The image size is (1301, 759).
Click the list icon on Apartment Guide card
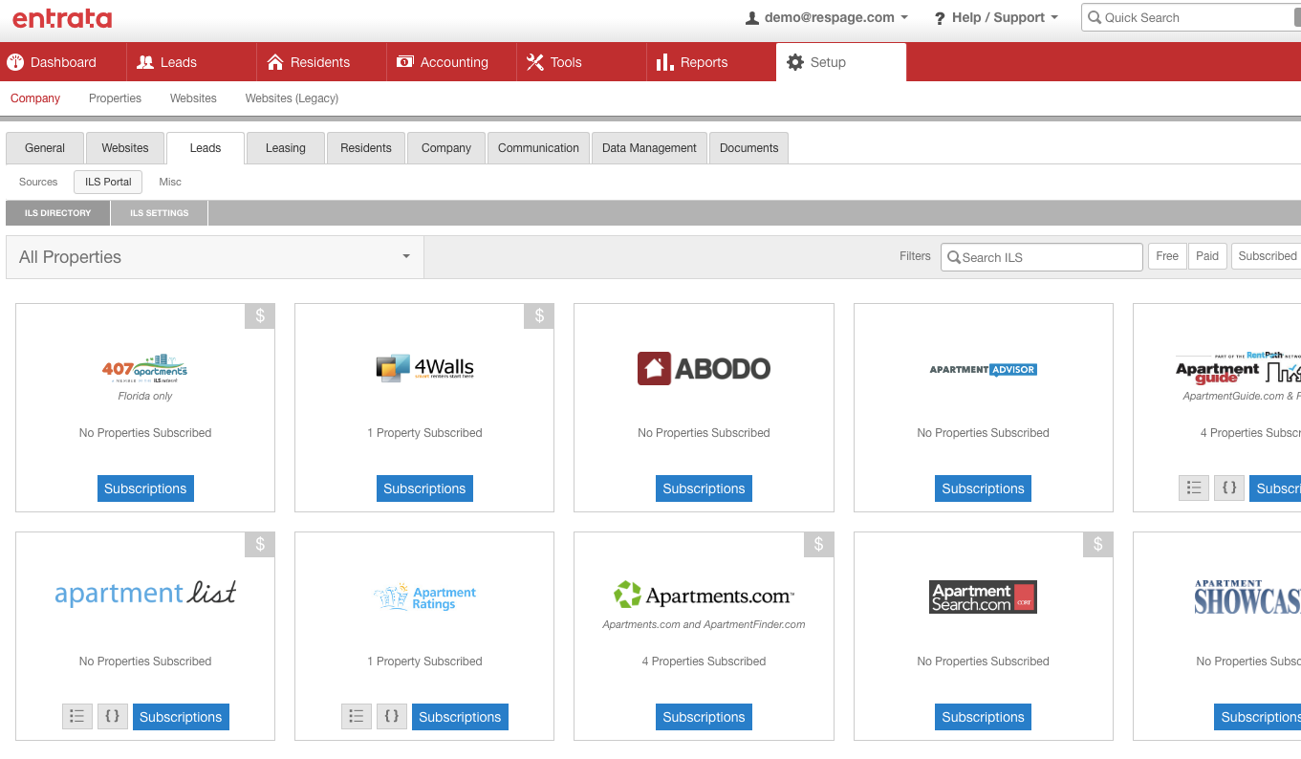(1194, 488)
